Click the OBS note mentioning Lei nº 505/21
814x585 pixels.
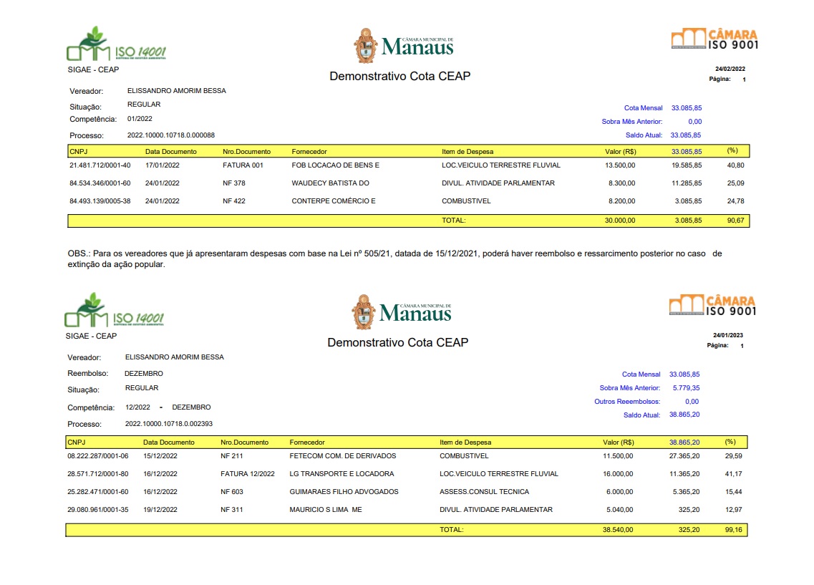click(x=394, y=259)
